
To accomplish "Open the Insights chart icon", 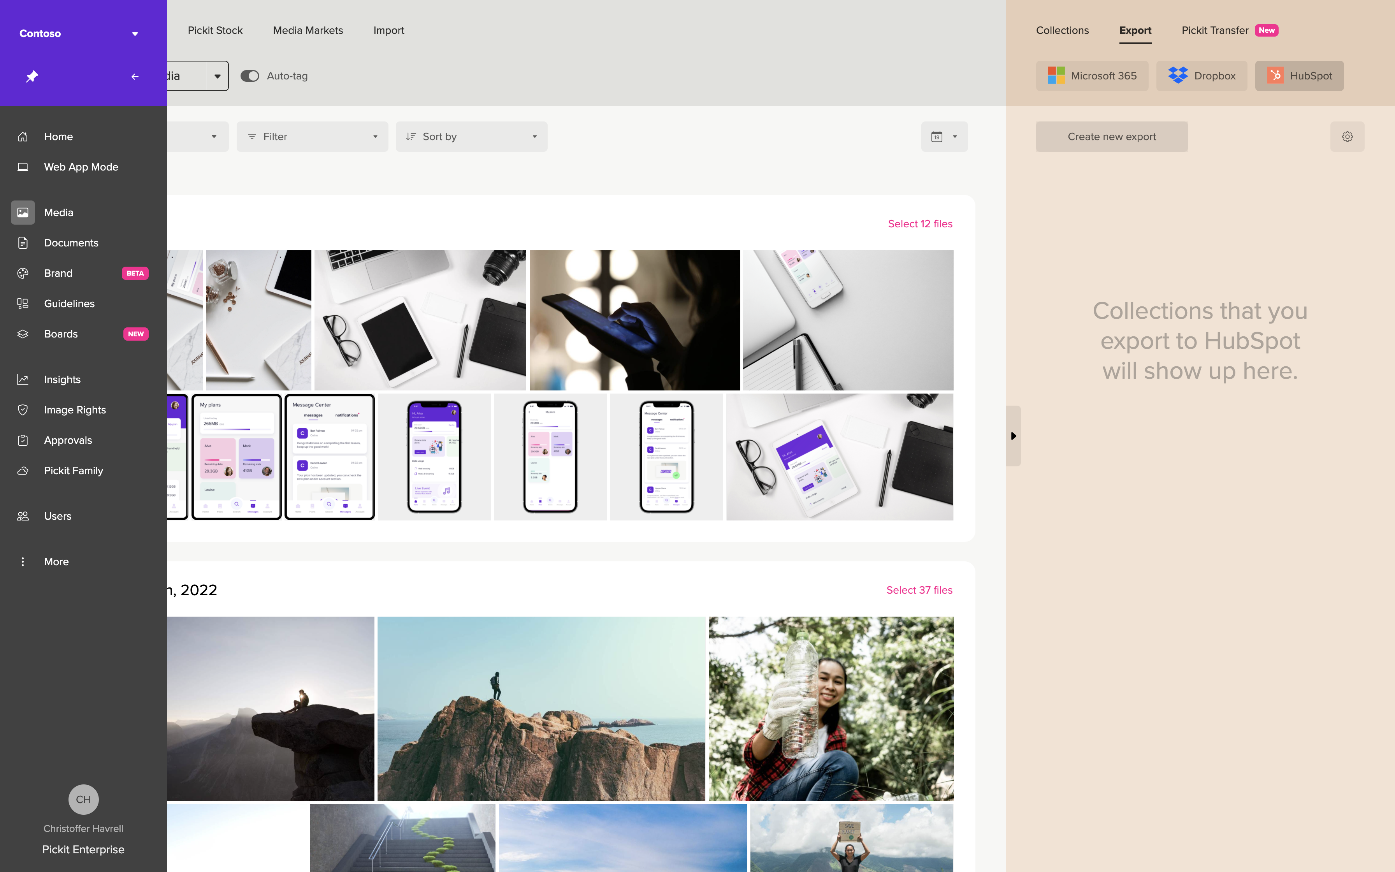I will (23, 380).
